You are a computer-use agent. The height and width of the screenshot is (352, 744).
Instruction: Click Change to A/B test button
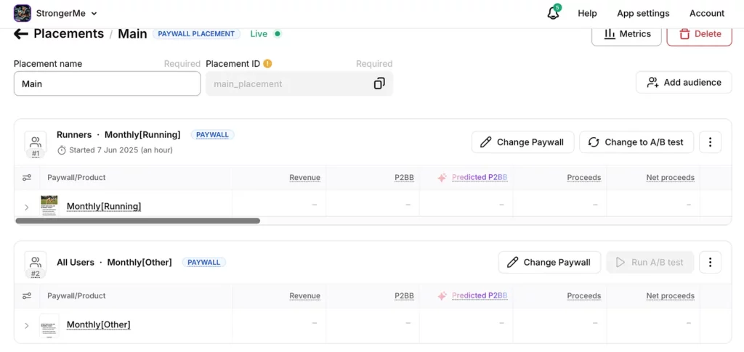point(636,142)
